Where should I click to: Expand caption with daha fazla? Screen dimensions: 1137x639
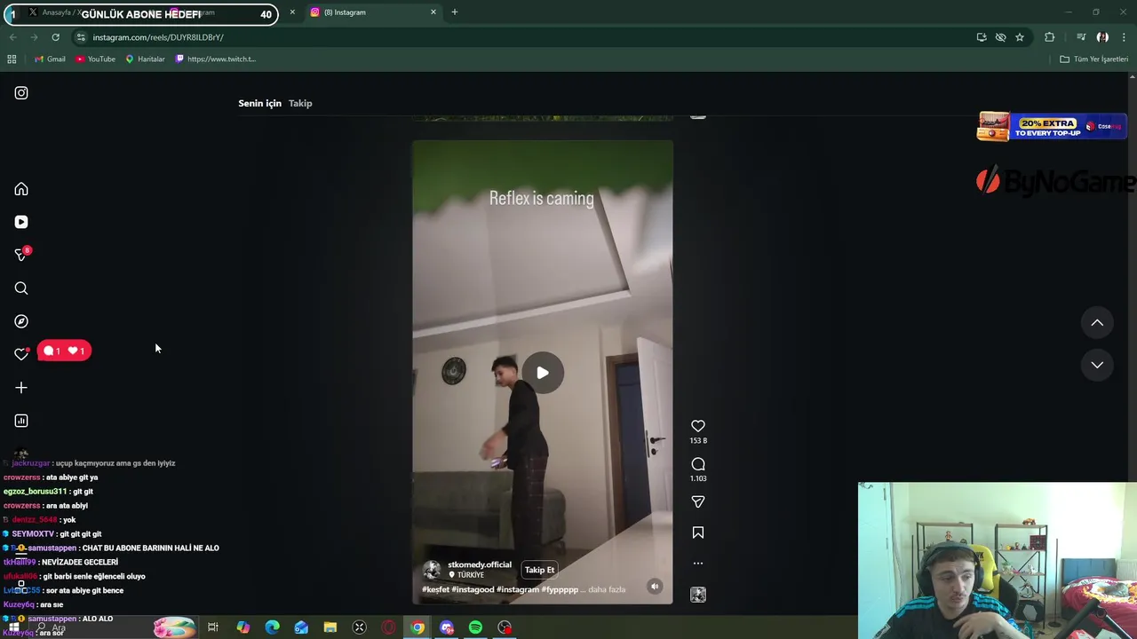608,589
